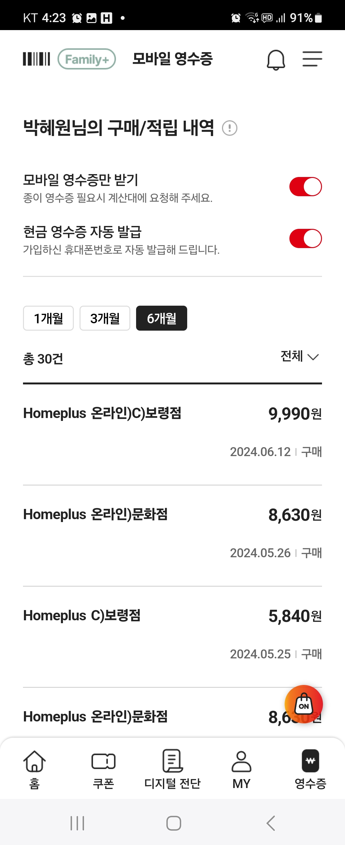Select the 3개월 period filter
345x845 pixels.
tap(105, 318)
